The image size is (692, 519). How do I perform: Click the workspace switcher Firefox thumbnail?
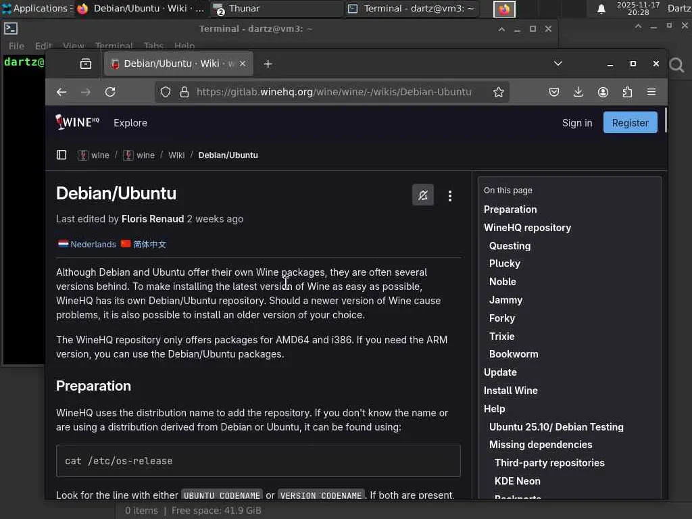(x=504, y=9)
